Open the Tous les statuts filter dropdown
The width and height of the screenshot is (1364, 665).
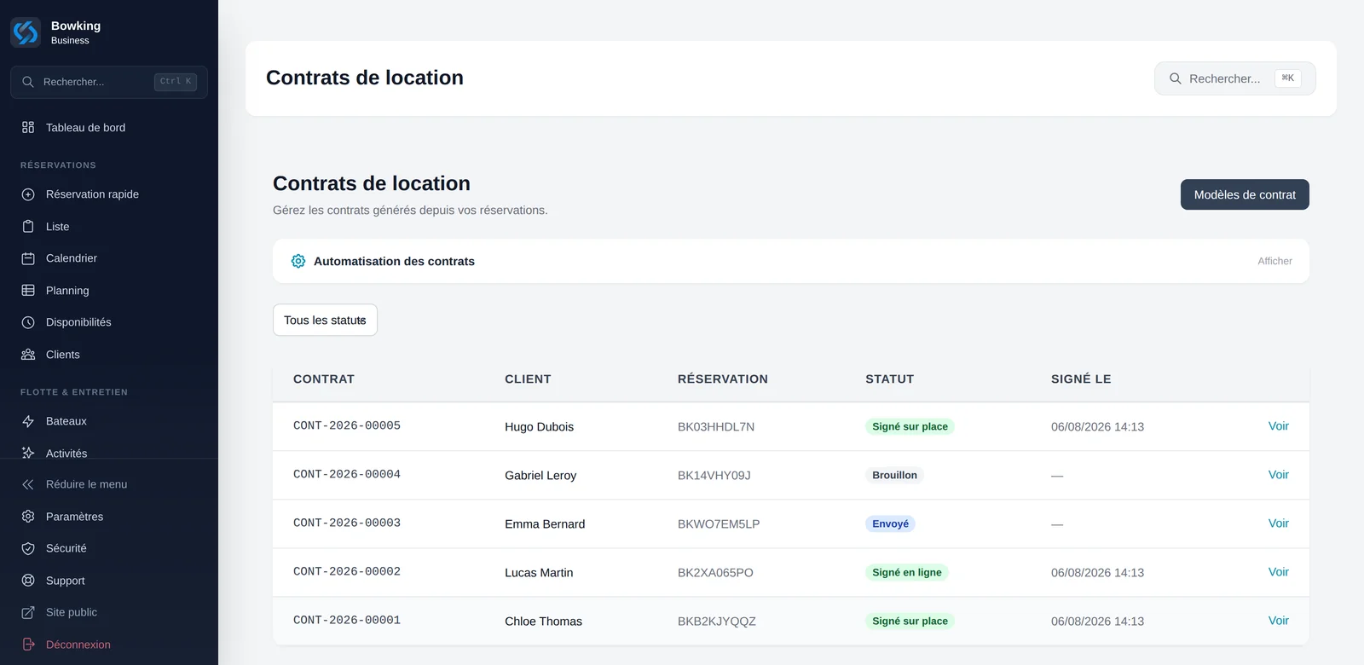pos(325,320)
